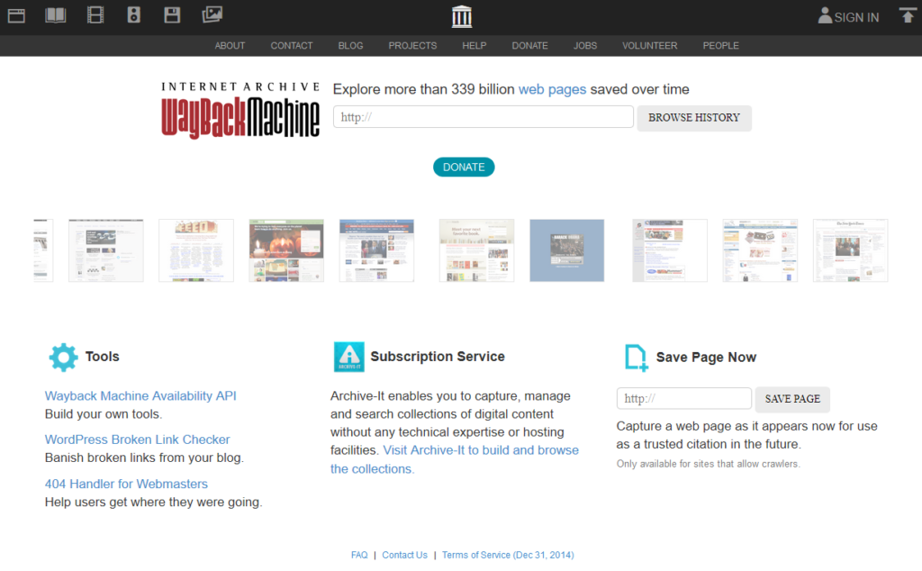Click the Internet Archive temple logo
This screenshot has width=922, height=571.
[x=461, y=16]
